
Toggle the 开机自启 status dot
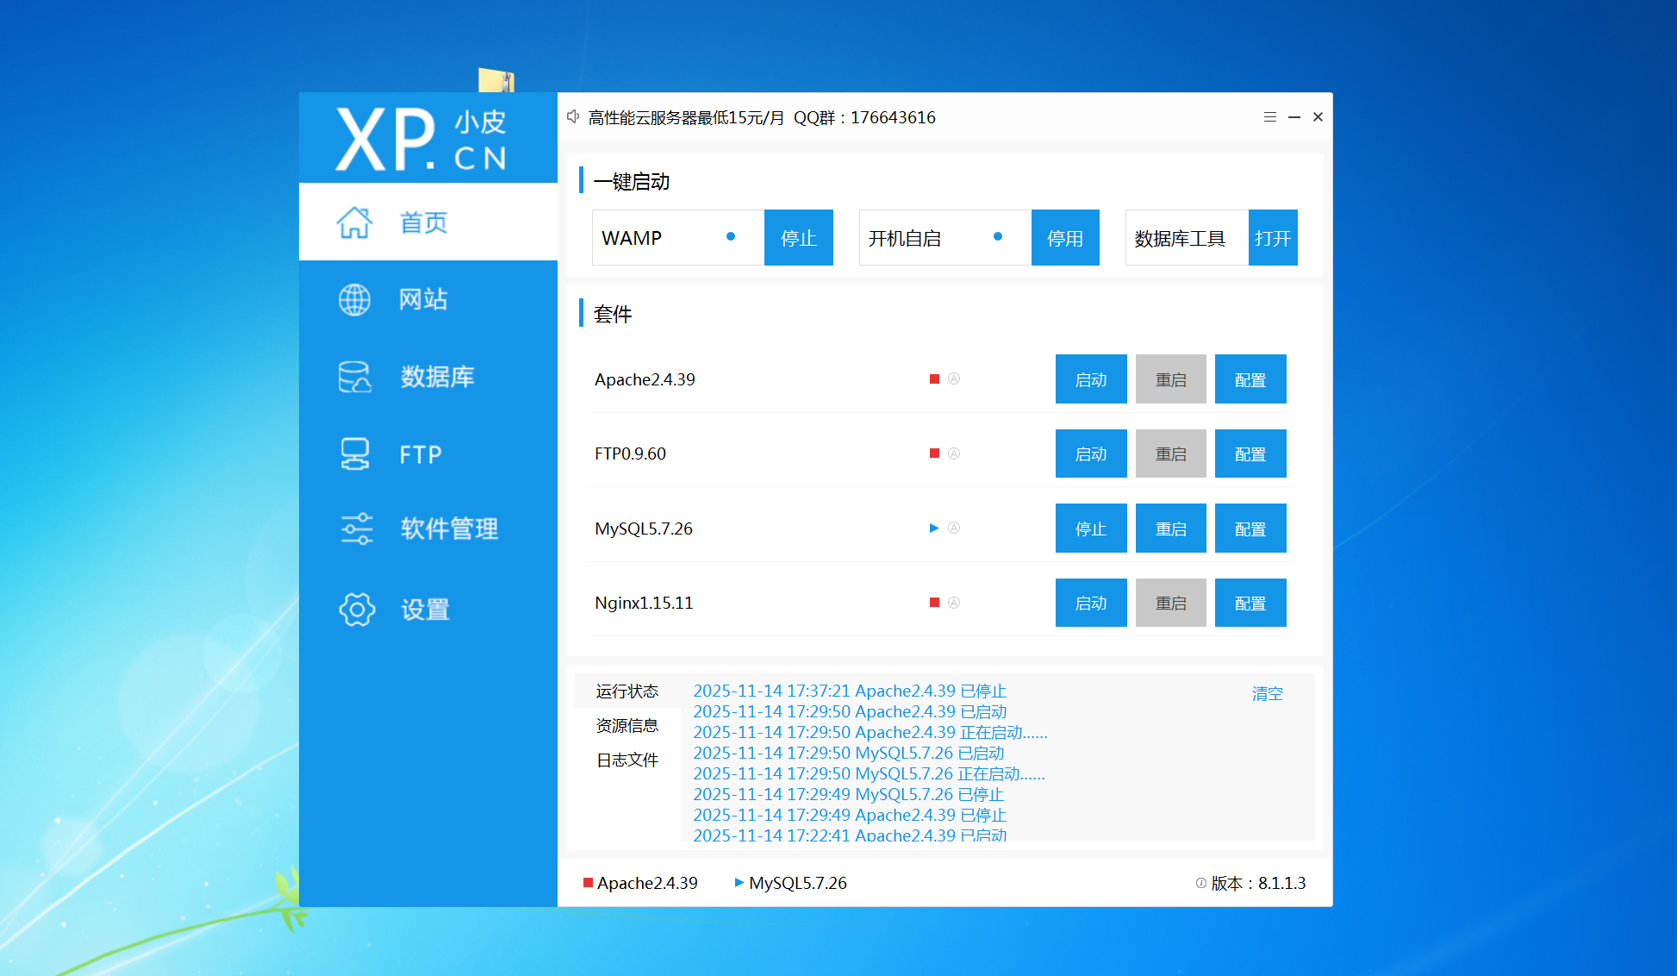point(998,236)
